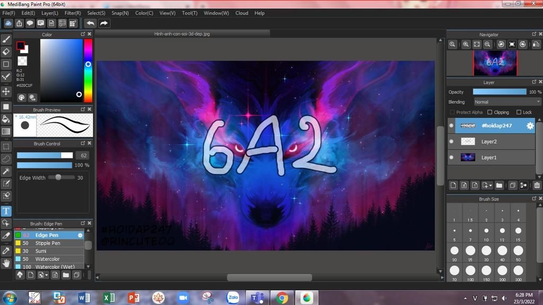Open Microsoft Word from the taskbar
The width and height of the screenshot is (543, 305).
point(84,298)
